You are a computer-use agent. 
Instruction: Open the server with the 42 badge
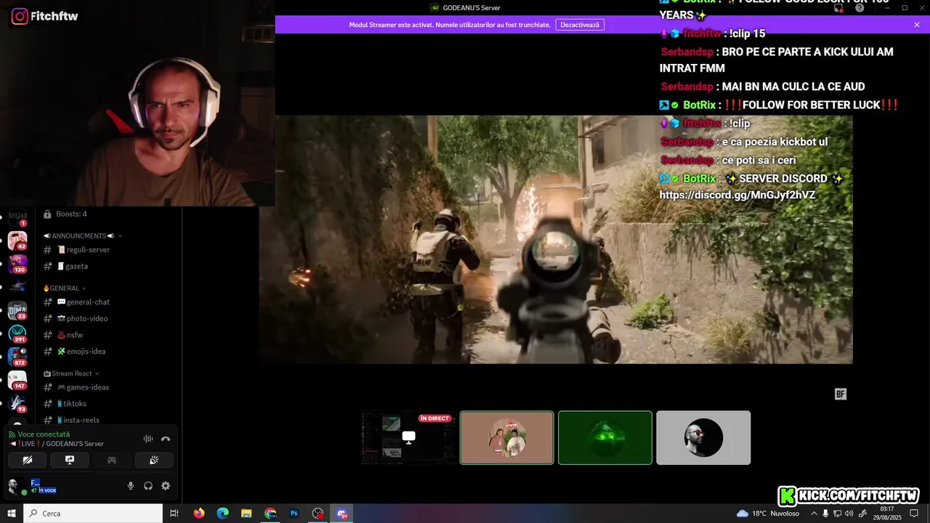tap(17, 240)
